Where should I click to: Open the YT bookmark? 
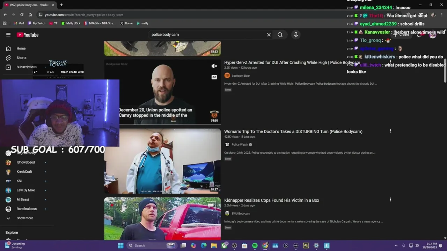pos(53,23)
